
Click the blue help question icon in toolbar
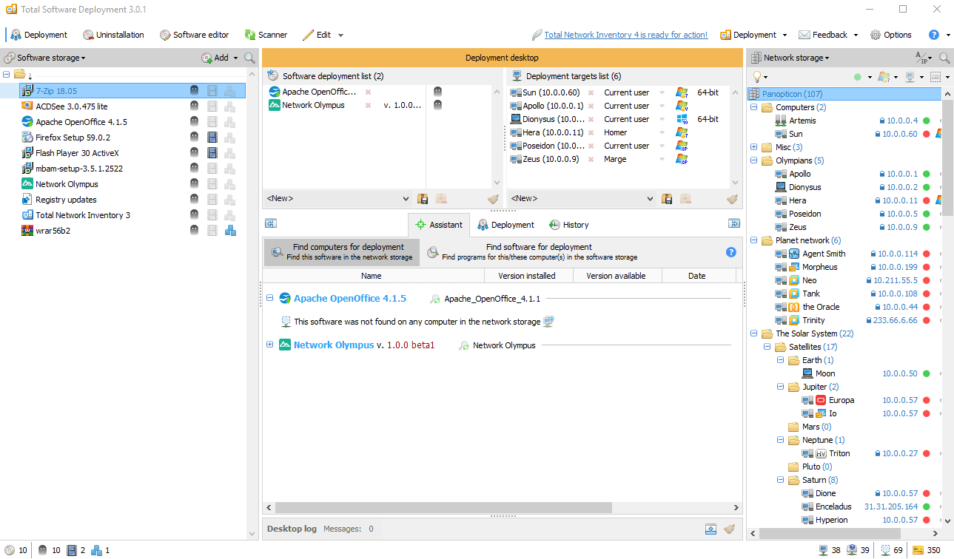934,35
